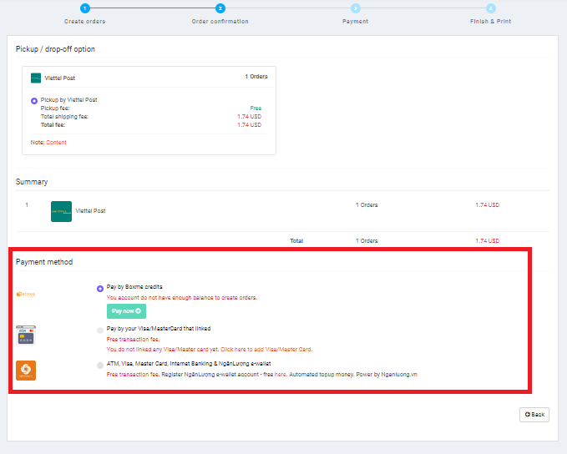Click the red Content note link
The width and height of the screenshot is (567, 454).
click(57, 143)
